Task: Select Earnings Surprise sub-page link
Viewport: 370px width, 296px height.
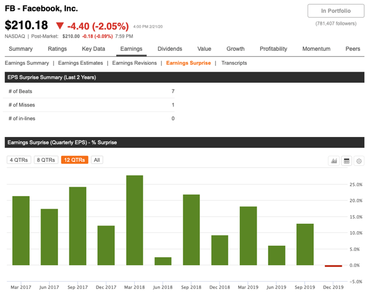Action: 188,63
